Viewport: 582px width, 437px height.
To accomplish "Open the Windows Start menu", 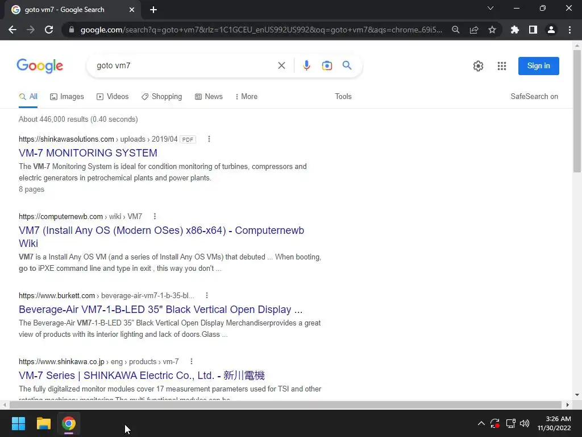I will pyautogui.click(x=18, y=423).
